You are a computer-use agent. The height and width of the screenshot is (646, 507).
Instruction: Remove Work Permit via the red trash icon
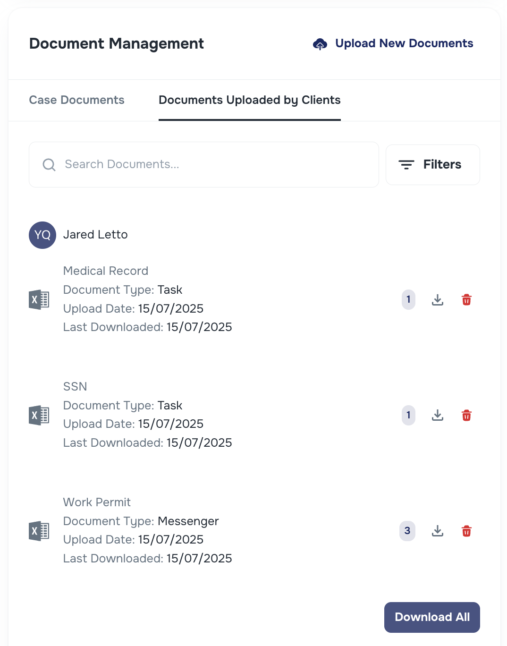coord(466,531)
